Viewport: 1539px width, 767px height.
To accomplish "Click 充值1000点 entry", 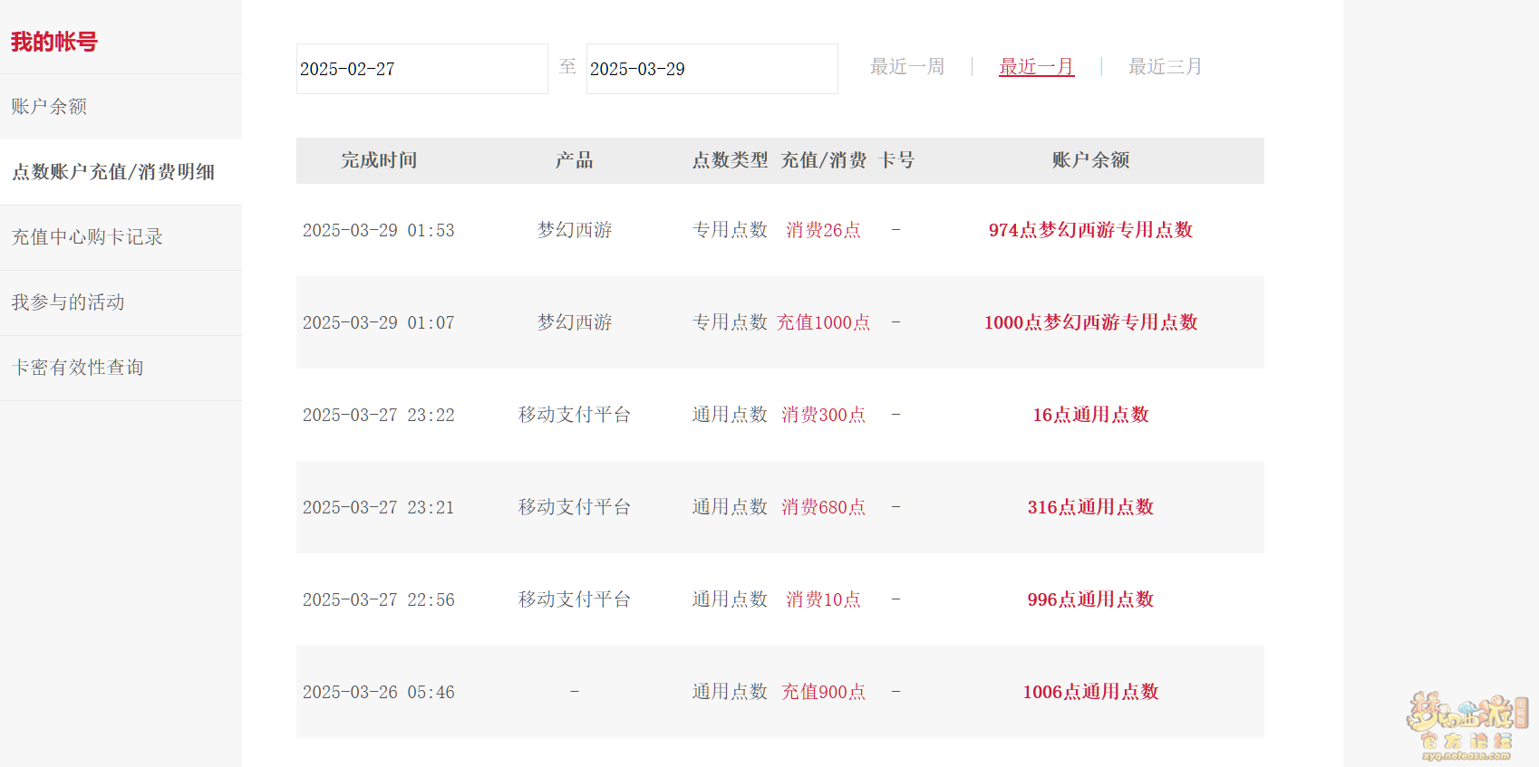I will pyautogui.click(x=824, y=322).
